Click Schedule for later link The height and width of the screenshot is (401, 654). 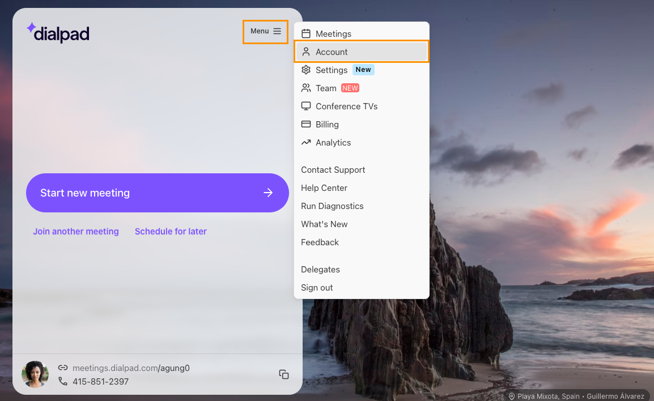tap(171, 231)
